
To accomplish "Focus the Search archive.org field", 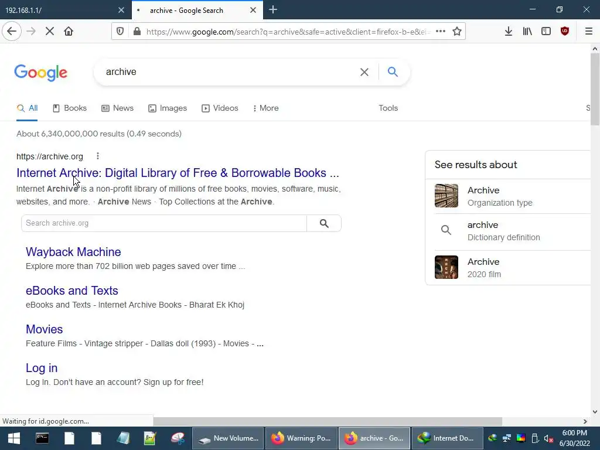I will pyautogui.click(x=164, y=223).
